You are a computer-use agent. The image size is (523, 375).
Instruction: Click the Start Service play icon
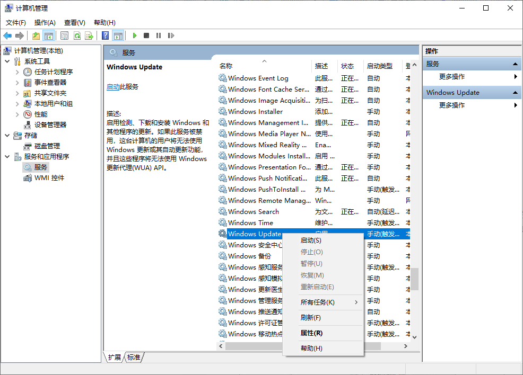tap(134, 35)
